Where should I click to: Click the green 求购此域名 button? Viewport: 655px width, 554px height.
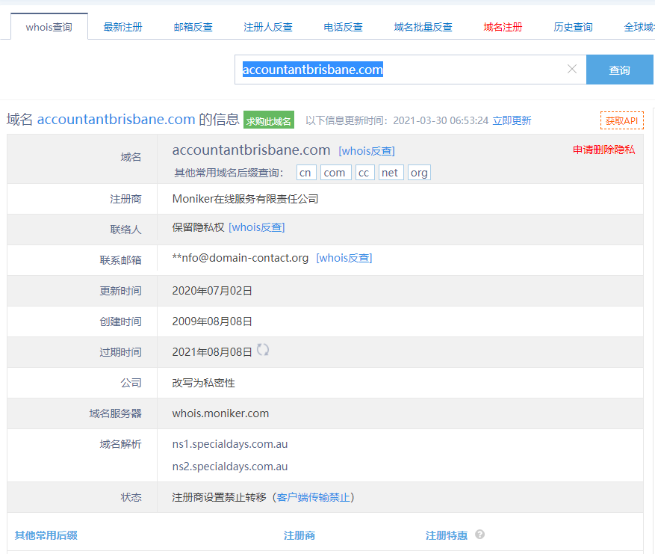(269, 120)
